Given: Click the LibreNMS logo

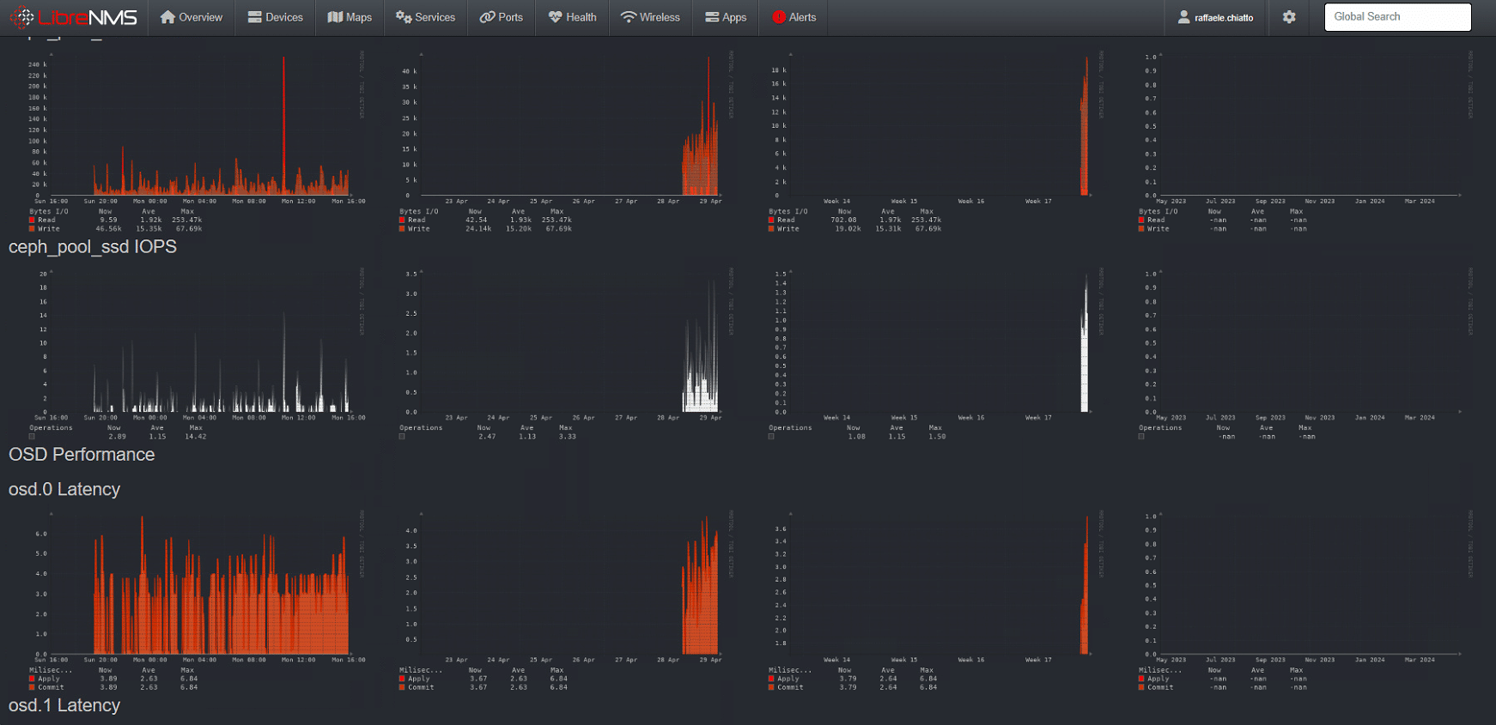Looking at the screenshot, I should [x=74, y=17].
